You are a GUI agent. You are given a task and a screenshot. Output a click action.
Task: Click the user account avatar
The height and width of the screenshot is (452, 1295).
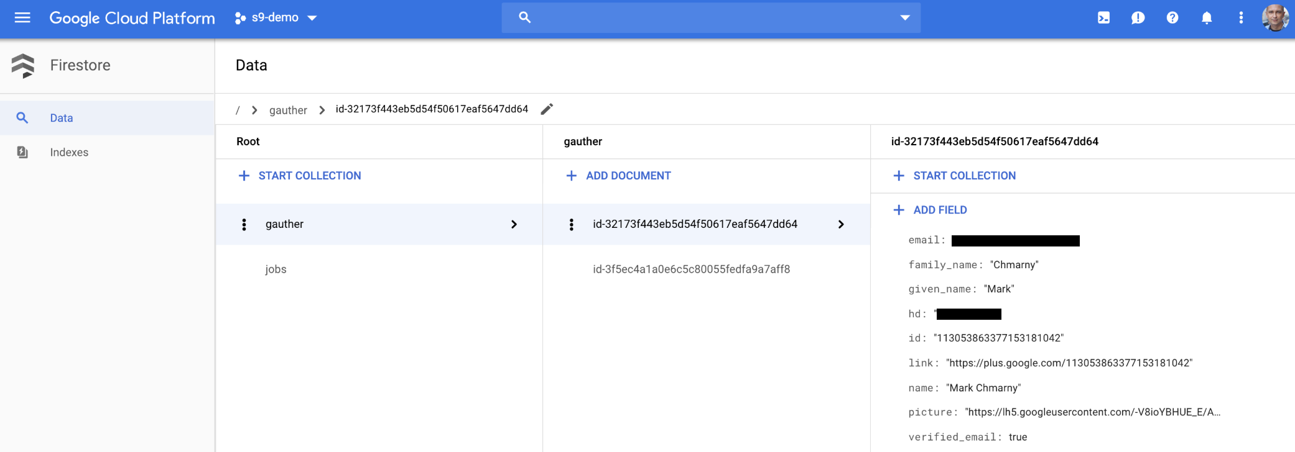1275,17
